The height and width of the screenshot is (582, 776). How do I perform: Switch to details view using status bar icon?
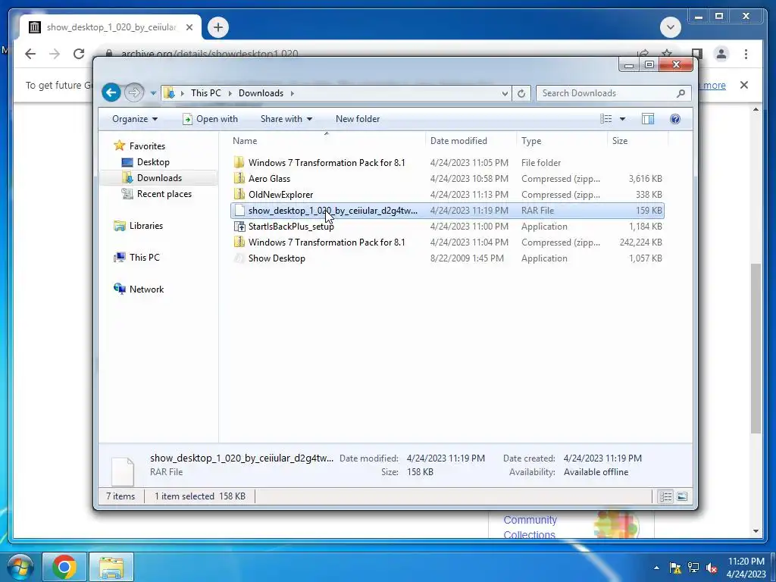coord(665,496)
